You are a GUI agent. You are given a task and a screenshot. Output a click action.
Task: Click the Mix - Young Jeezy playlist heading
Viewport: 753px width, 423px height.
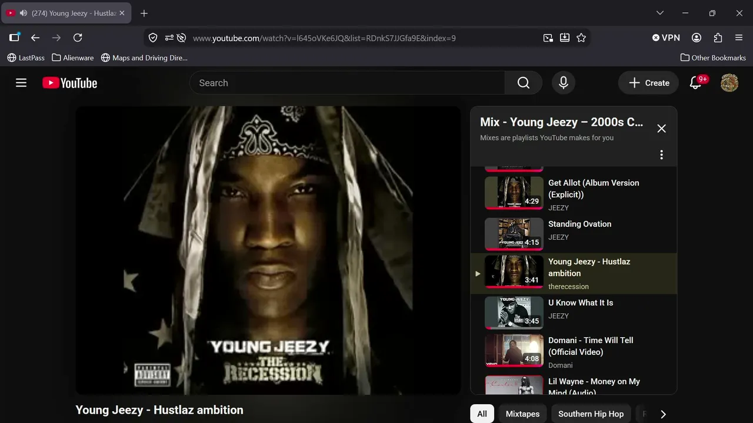(561, 122)
